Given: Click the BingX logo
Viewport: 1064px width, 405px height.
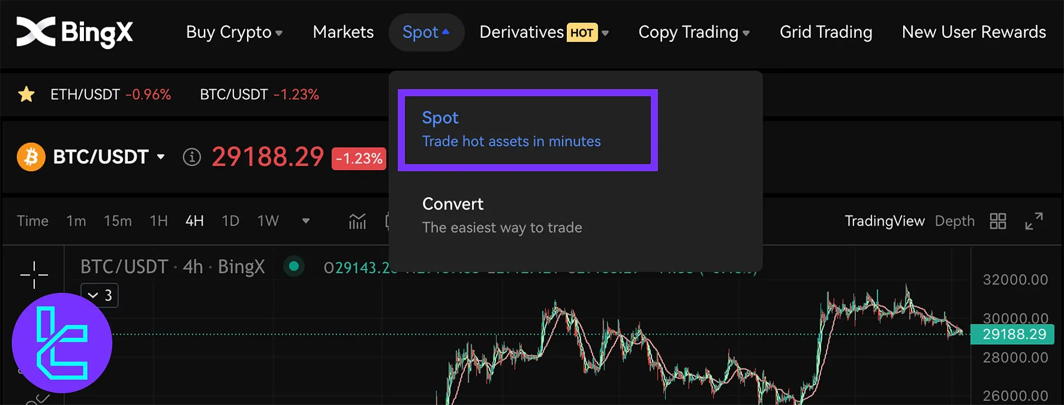Looking at the screenshot, I should pyautogui.click(x=74, y=32).
